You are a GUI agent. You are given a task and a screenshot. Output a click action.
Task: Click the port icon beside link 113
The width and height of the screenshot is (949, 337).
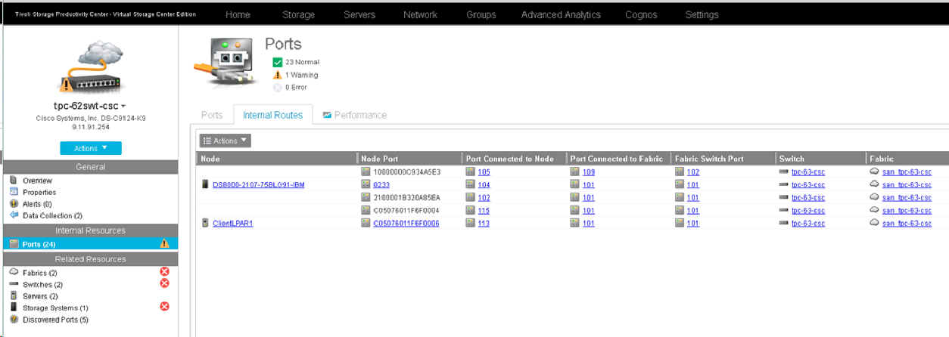470,223
